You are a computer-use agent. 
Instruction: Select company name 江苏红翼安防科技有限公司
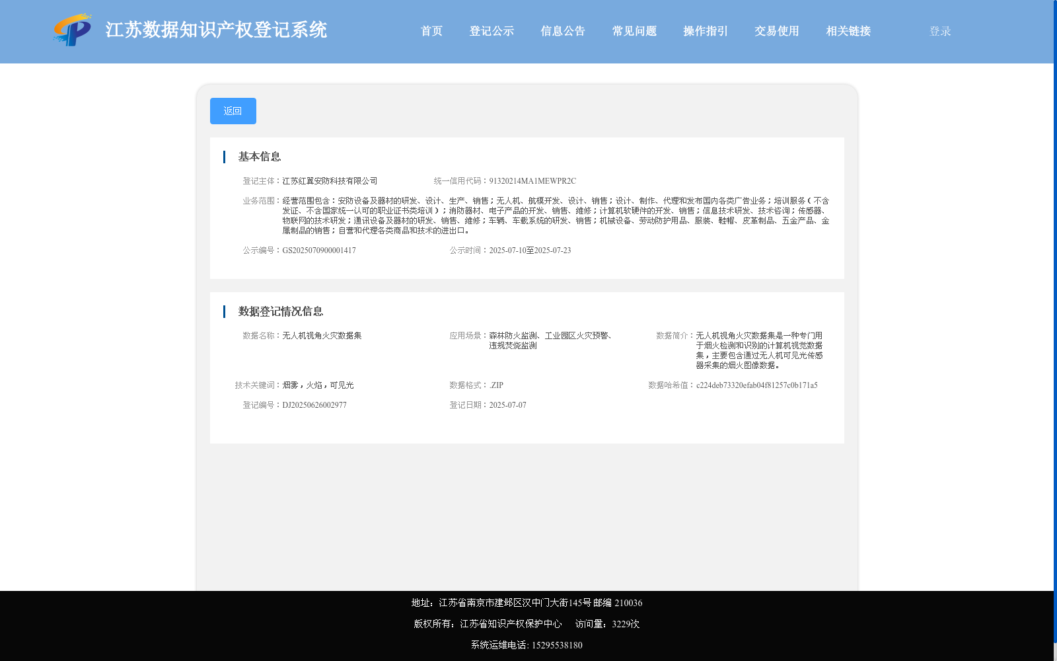(330, 181)
